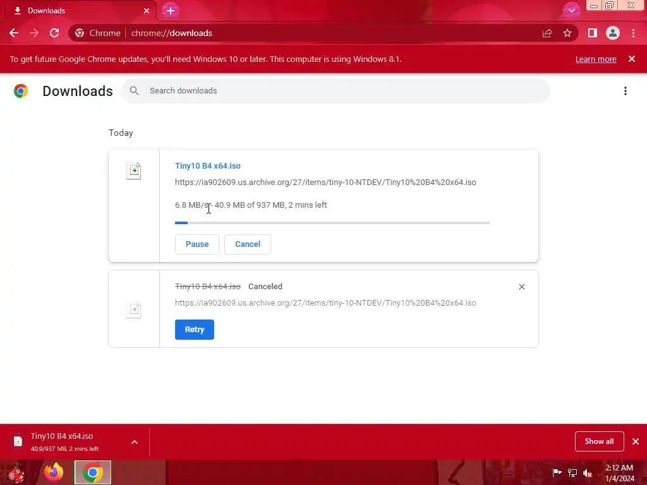Click the muted volume tray icon
Image resolution: width=647 pixels, height=485 pixels.
pyautogui.click(x=588, y=473)
